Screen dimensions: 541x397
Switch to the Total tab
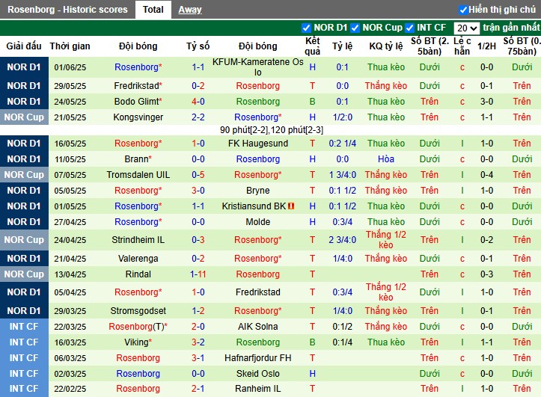[153, 10]
